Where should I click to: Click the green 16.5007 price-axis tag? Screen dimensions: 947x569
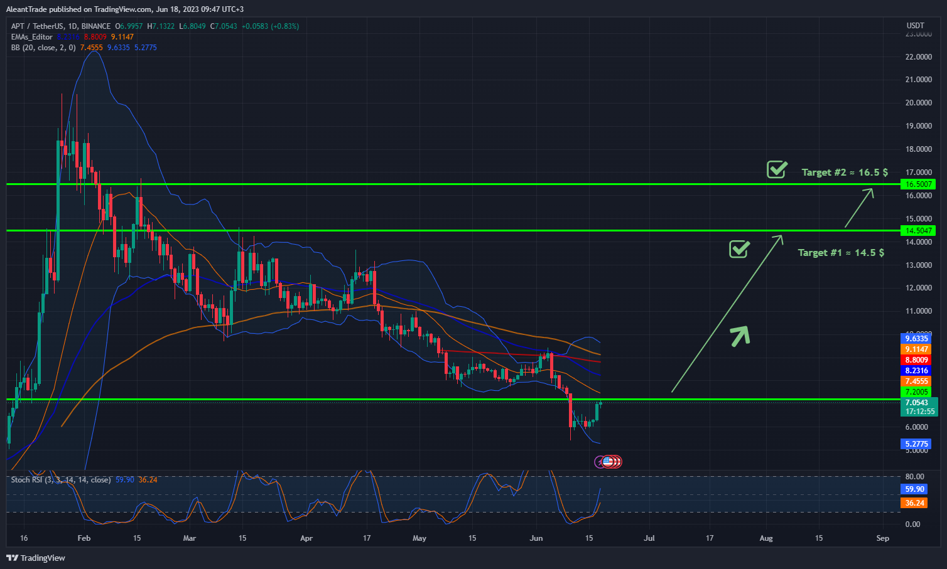(x=917, y=184)
